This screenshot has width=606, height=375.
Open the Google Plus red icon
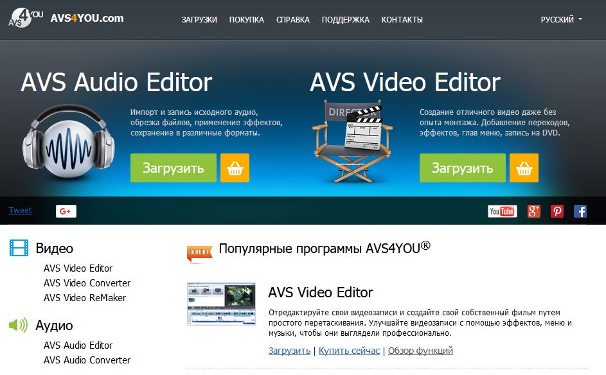(533, 211)
